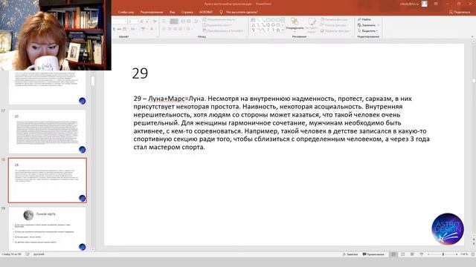
Task: Start slideshow from status bar icon
Action: pos(422,254)
